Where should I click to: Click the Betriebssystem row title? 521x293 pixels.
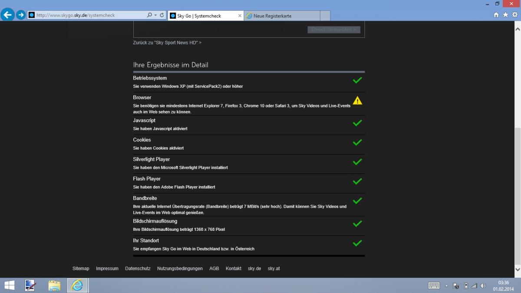click(x=150, y=78)
